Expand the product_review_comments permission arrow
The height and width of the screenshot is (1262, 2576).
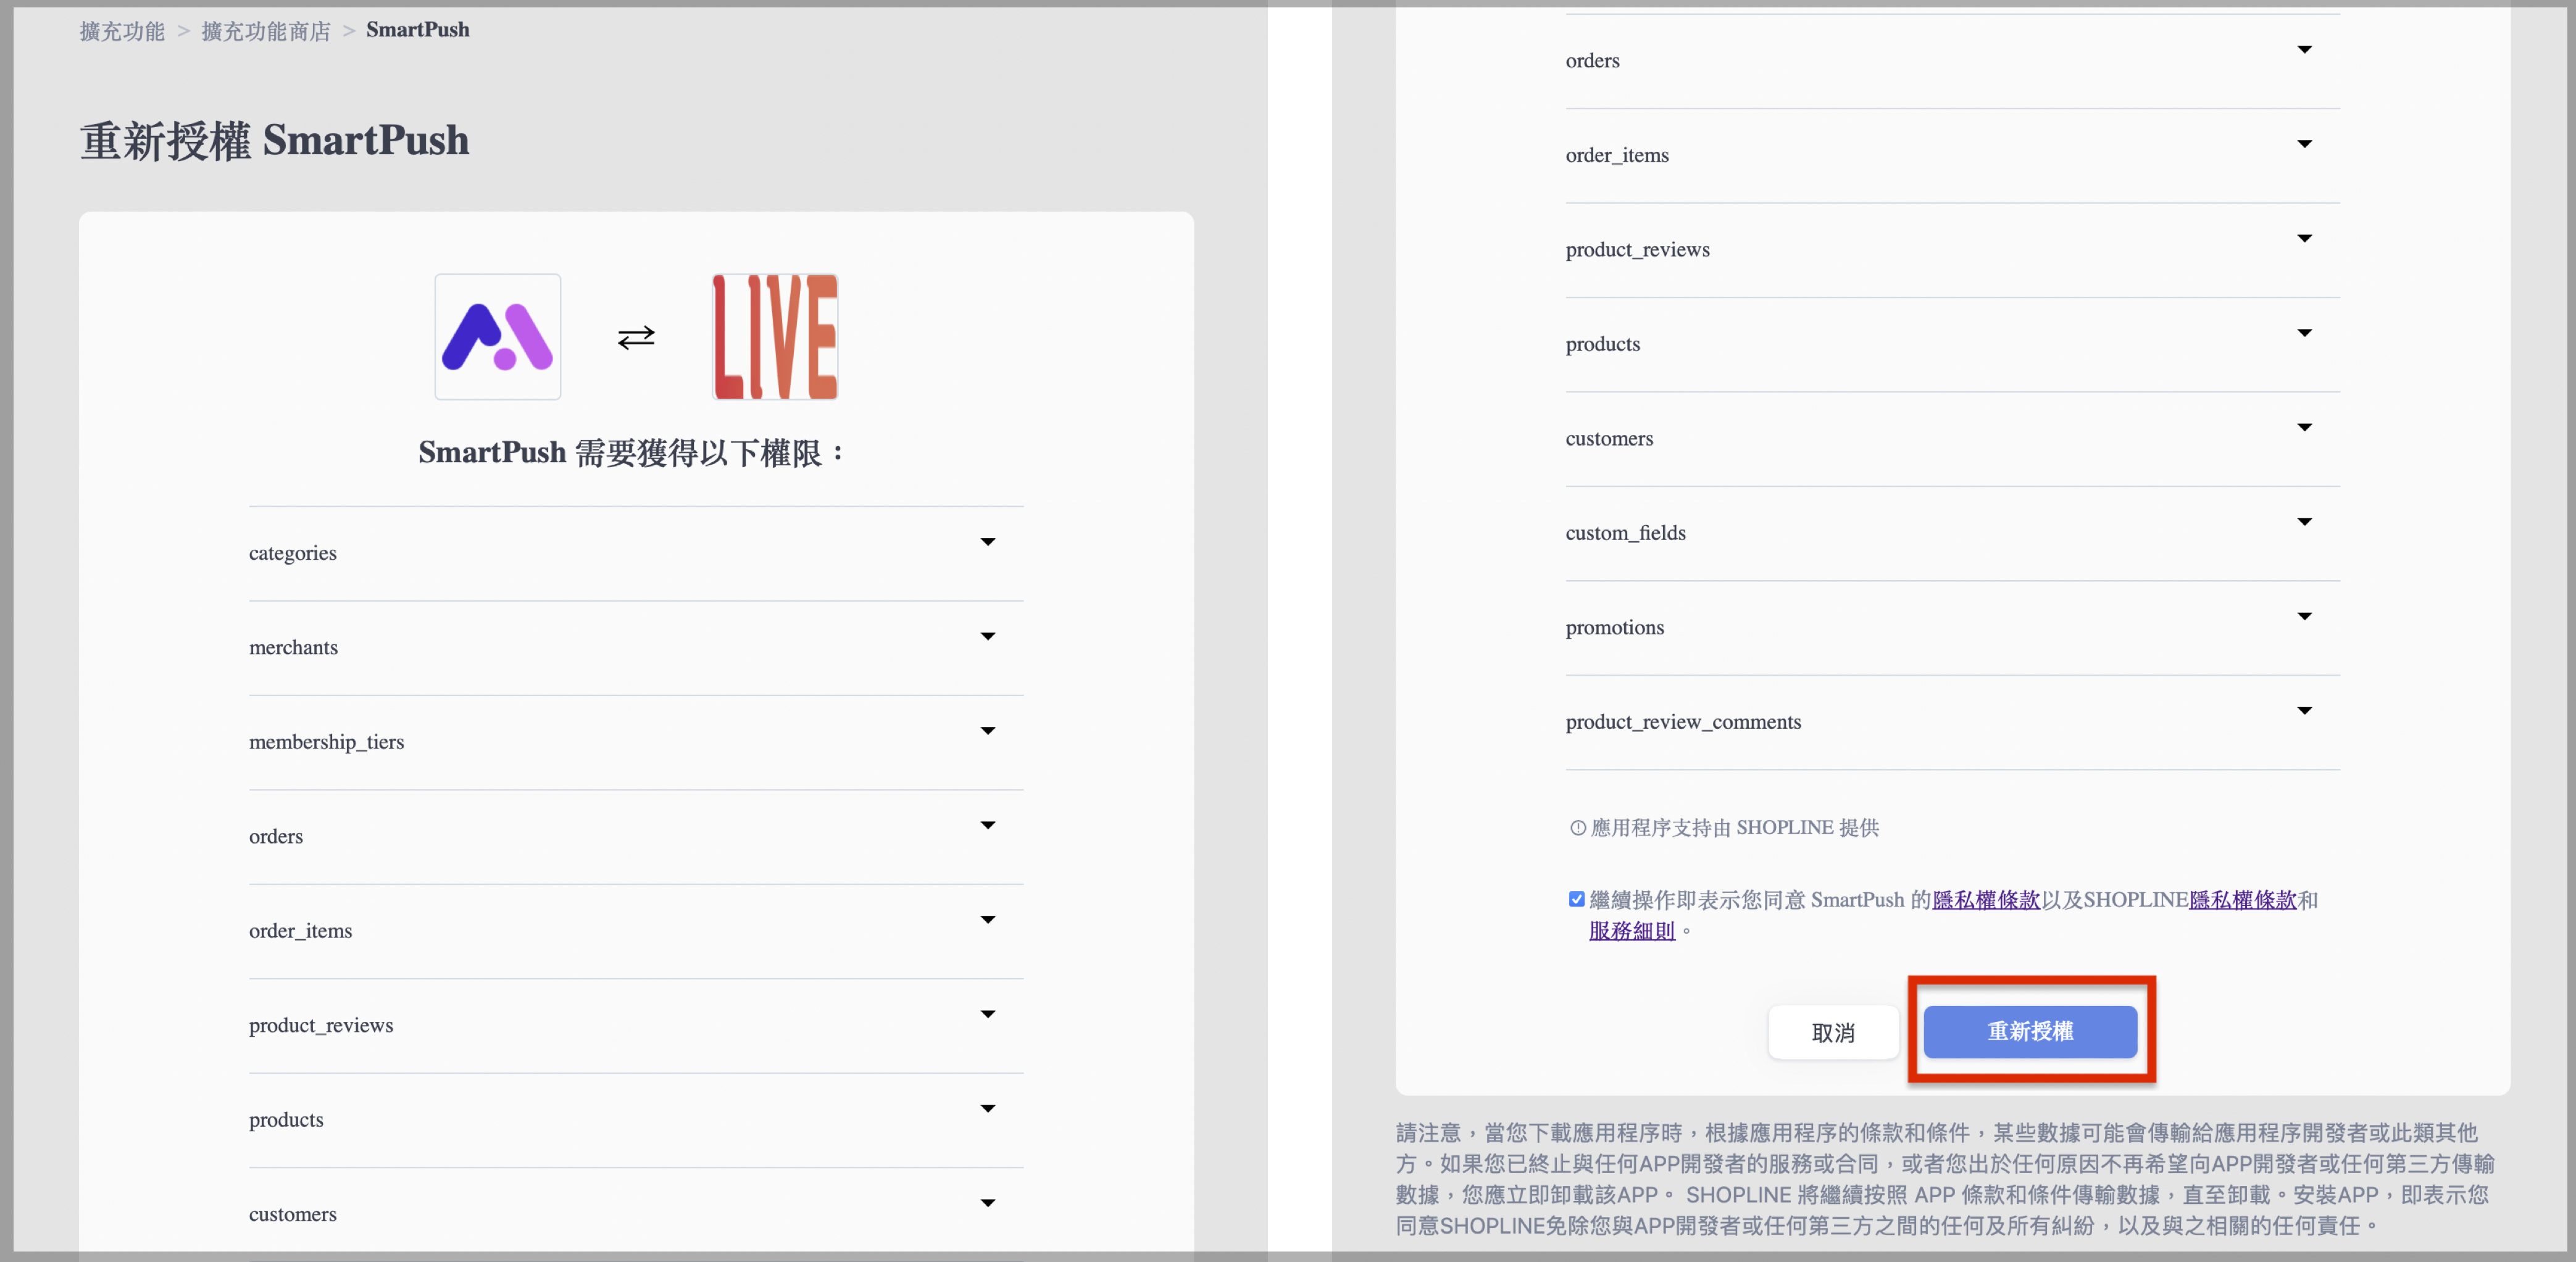[x=2304, y=711]
